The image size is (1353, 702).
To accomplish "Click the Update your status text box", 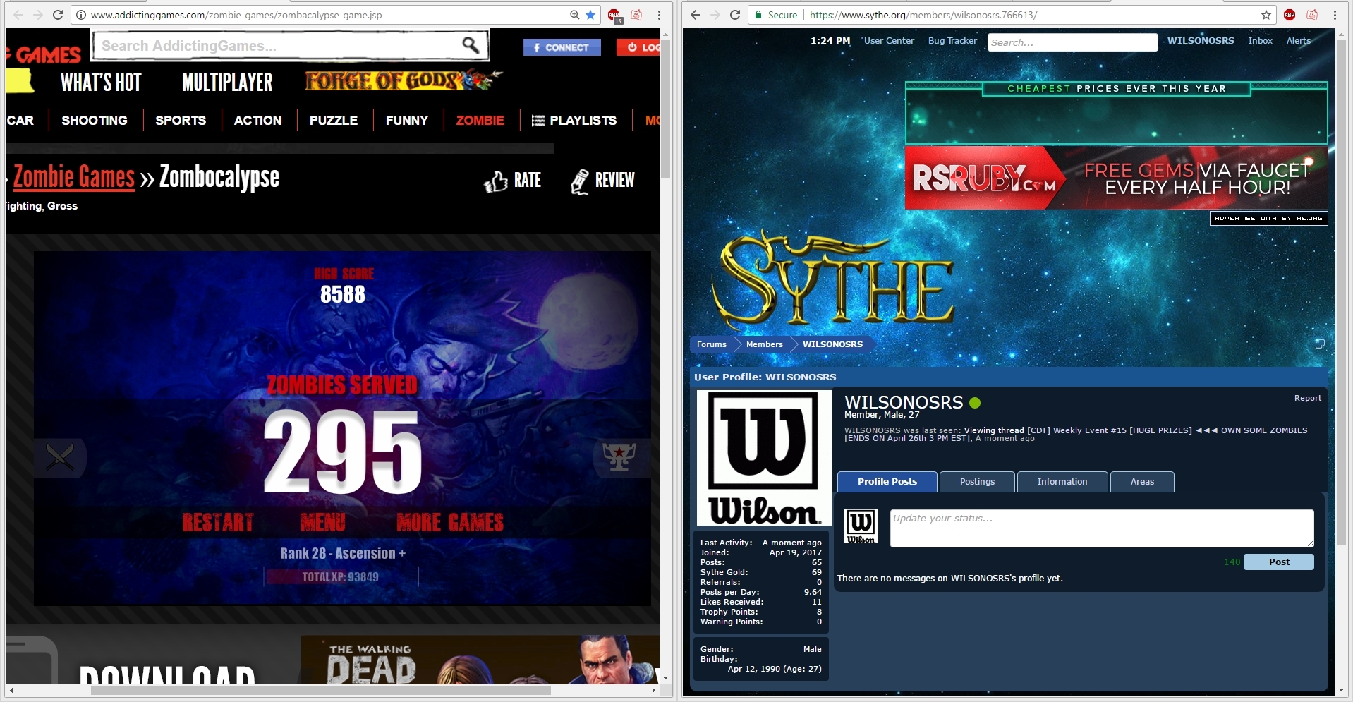I will [x=1102, y=528].
